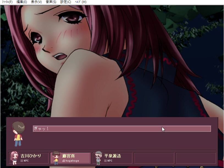Select the 藤宮真 character name
Viewport: 224px width, 168px height.
point(69,156)
